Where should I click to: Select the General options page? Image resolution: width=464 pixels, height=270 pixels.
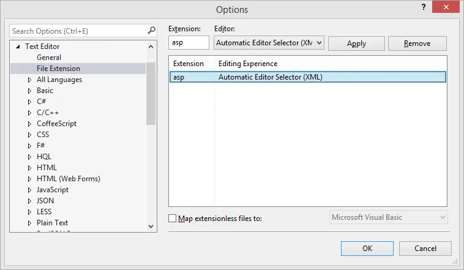pyautogui.click(x=49, y=58)
